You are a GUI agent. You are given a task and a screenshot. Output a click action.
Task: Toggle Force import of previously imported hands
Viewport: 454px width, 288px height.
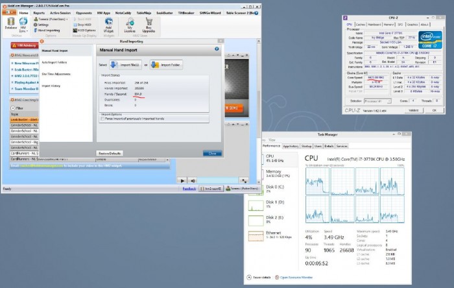click(102, 119)
